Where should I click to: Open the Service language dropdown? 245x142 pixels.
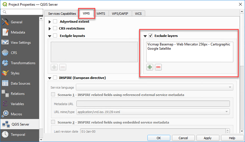[155, 87]
